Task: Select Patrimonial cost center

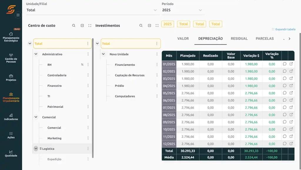Action: (x=55, y=107)
